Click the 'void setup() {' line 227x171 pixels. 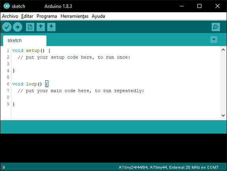coord(31,51)
